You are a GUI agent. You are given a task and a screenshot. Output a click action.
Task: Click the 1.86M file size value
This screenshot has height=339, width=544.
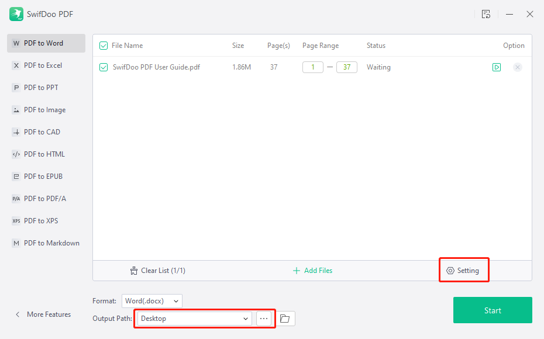click(x=242, y=67)
